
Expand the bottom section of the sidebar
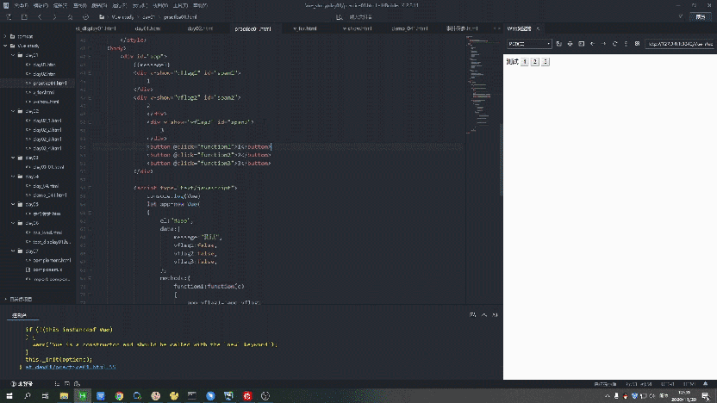5,299
